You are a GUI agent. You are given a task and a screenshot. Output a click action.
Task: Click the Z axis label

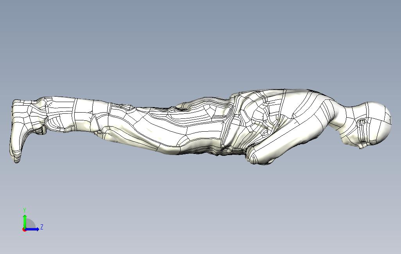click(x=42, y=227)
